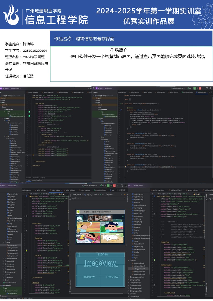Switch to the MainActivity.java tab
This screenshot has height=301, width=213.
pyautogui.click(x=202, y=92)
